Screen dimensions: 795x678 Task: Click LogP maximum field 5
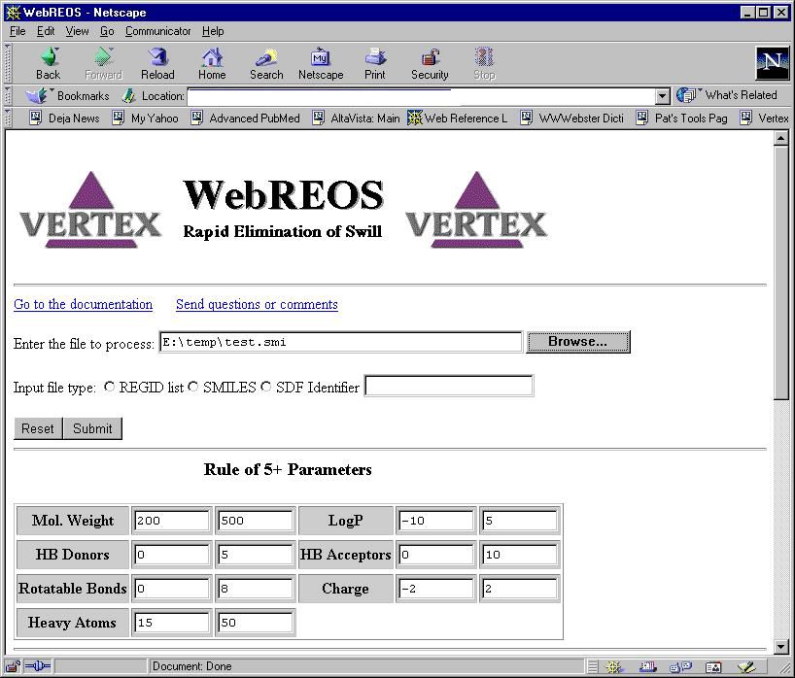click(x=519, y=521)
